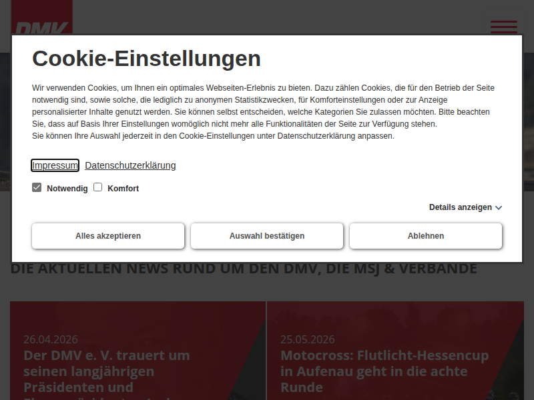This screenshot has width=534, height=400.
Task: Open the Datenschutzerklärung link
Action: 130,165
